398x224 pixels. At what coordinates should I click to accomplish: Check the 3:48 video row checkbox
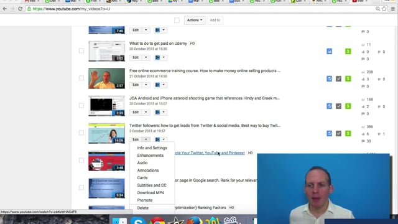(x=81, y=161)
